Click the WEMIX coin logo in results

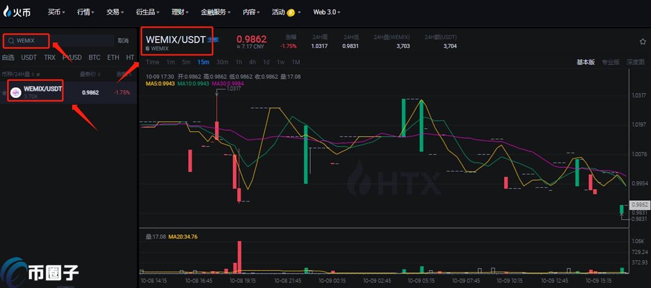[16, 92]
